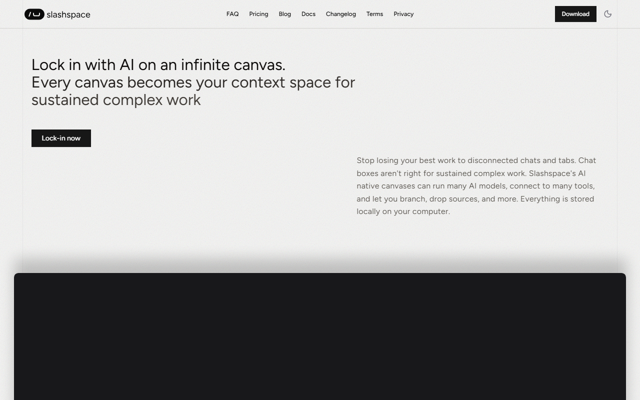The image size is (640, 400).
Task: Toggle dark mode with the moon icon
Action: click(608, 14)
